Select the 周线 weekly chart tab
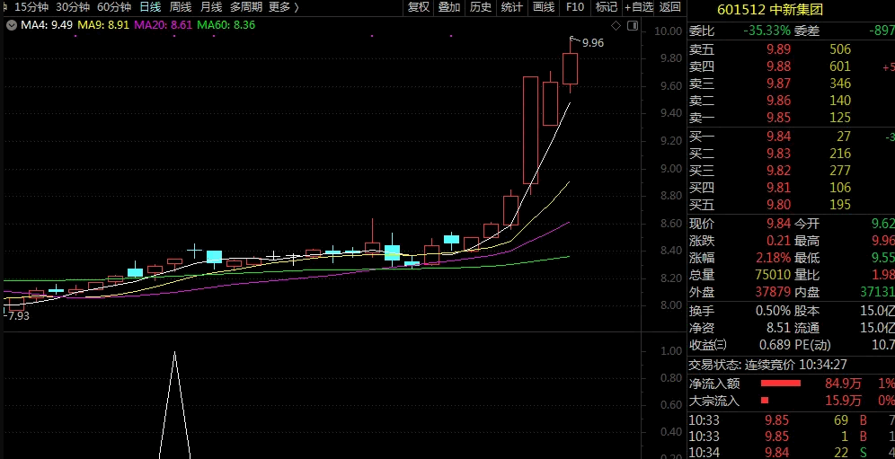This screenshot has width=895, height=459. pyautogui.click(x=181, y=7)
